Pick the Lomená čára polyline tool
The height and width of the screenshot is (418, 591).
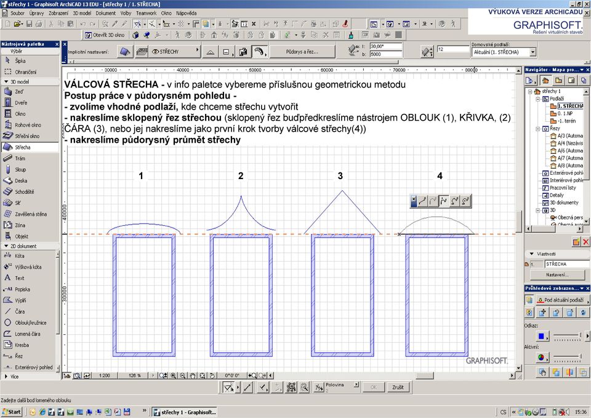click(x=28, y=334)
